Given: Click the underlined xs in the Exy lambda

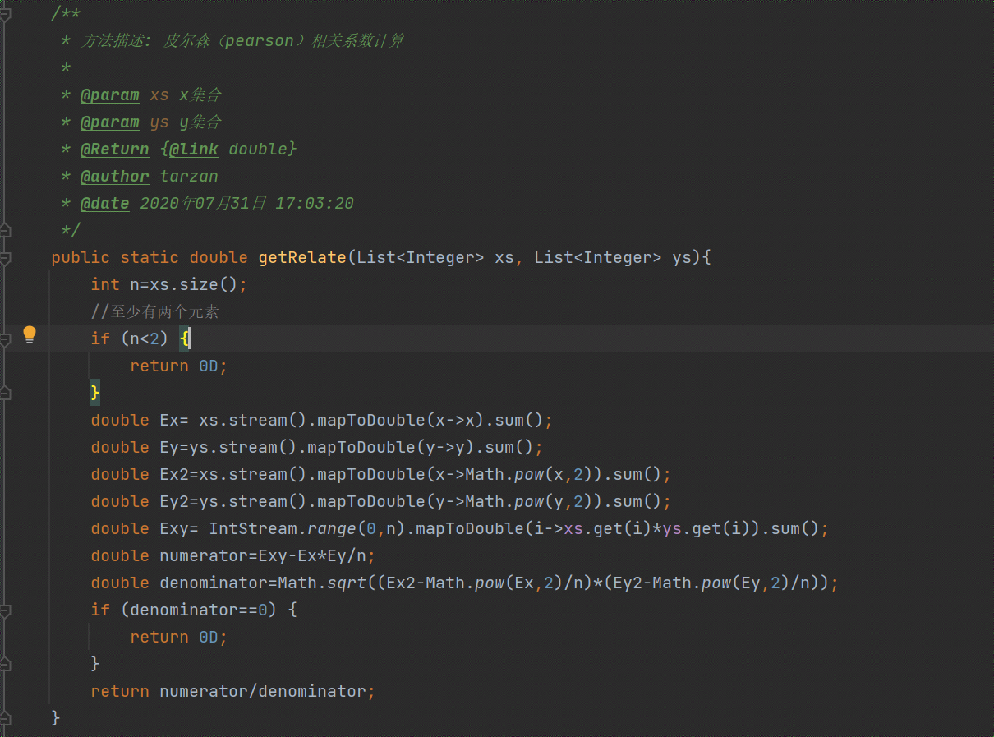Looking at the screenshot, I should click(573, 529).
